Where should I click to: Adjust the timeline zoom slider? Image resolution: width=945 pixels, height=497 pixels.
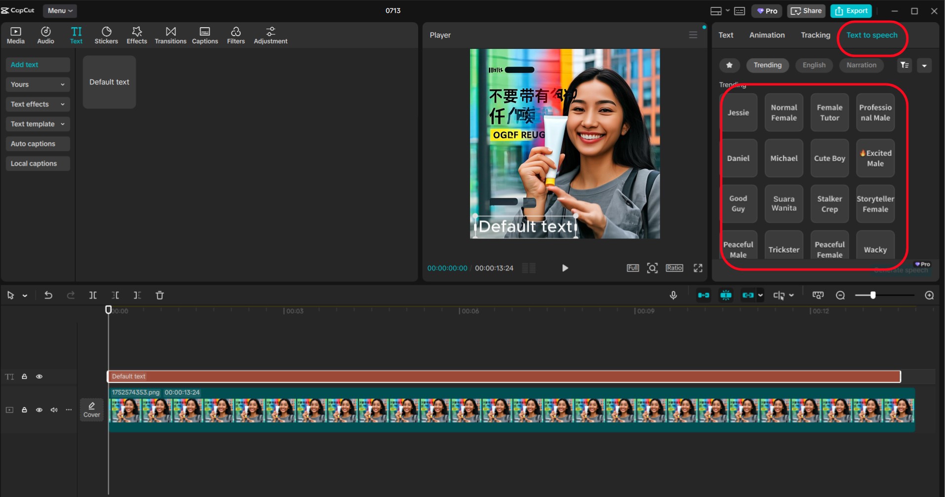coord(873,295)
